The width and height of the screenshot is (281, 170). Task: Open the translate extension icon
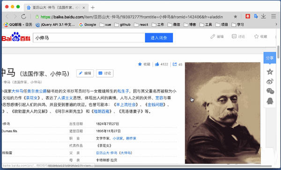[256, 16]
